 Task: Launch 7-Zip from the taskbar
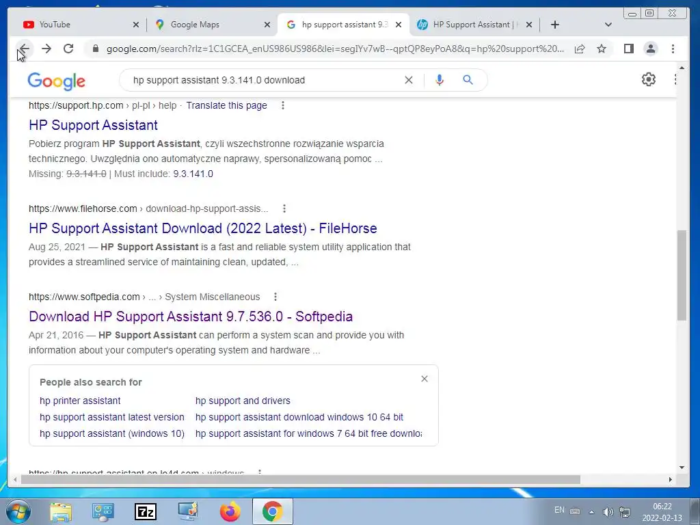[146, 512]
